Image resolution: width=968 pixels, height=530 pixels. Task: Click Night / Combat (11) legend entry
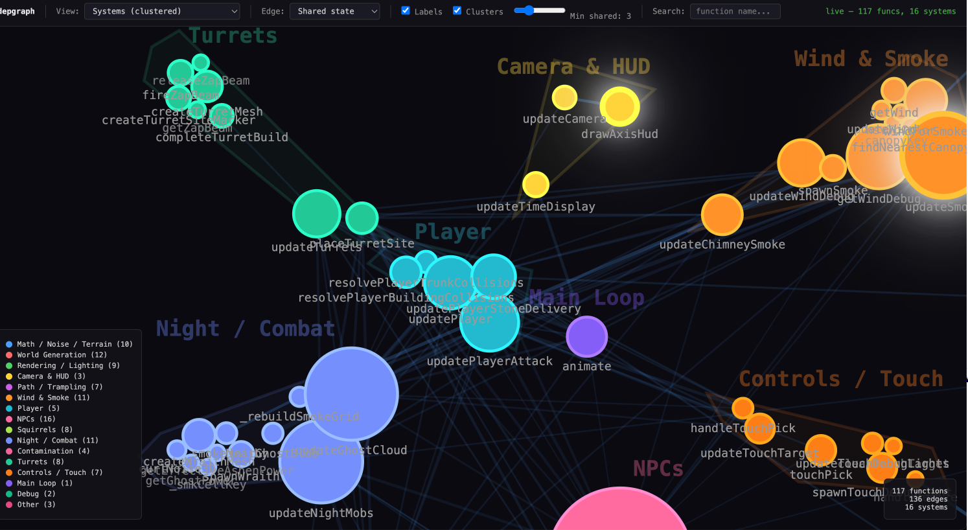coord(57,441)
